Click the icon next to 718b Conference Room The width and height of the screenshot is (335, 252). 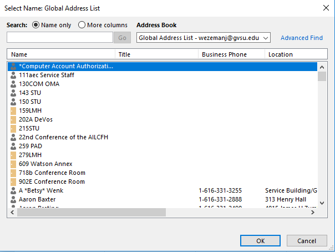click(x=13, y=173)
